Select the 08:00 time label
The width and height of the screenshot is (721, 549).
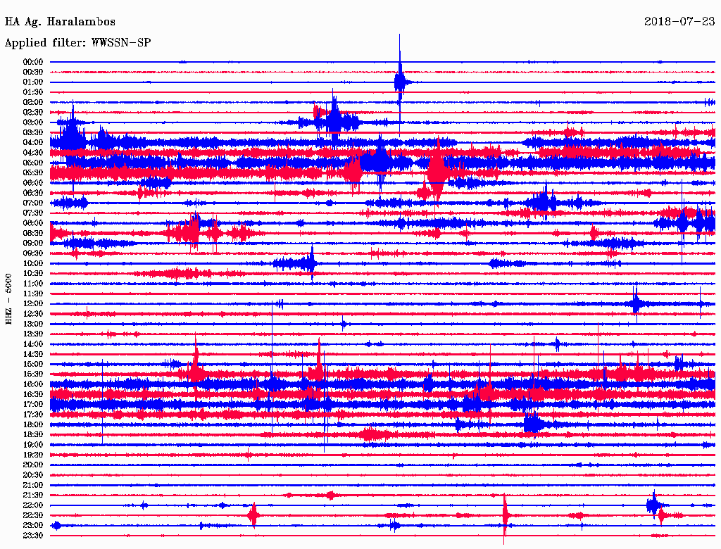pyautogui.click(x=33, y=223)
